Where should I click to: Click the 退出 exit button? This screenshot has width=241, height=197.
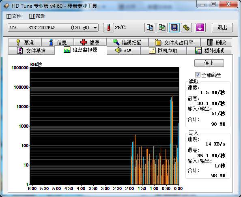pos(222,28)
